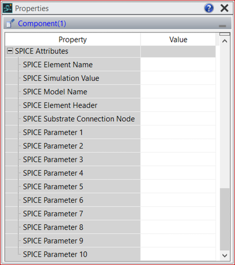Select the SPICE Parameter 10 row
The height and width of the screenshot is (265, 235).
(x=110, y=254)
